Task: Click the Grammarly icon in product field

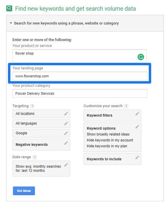Action: coord(140,57)
